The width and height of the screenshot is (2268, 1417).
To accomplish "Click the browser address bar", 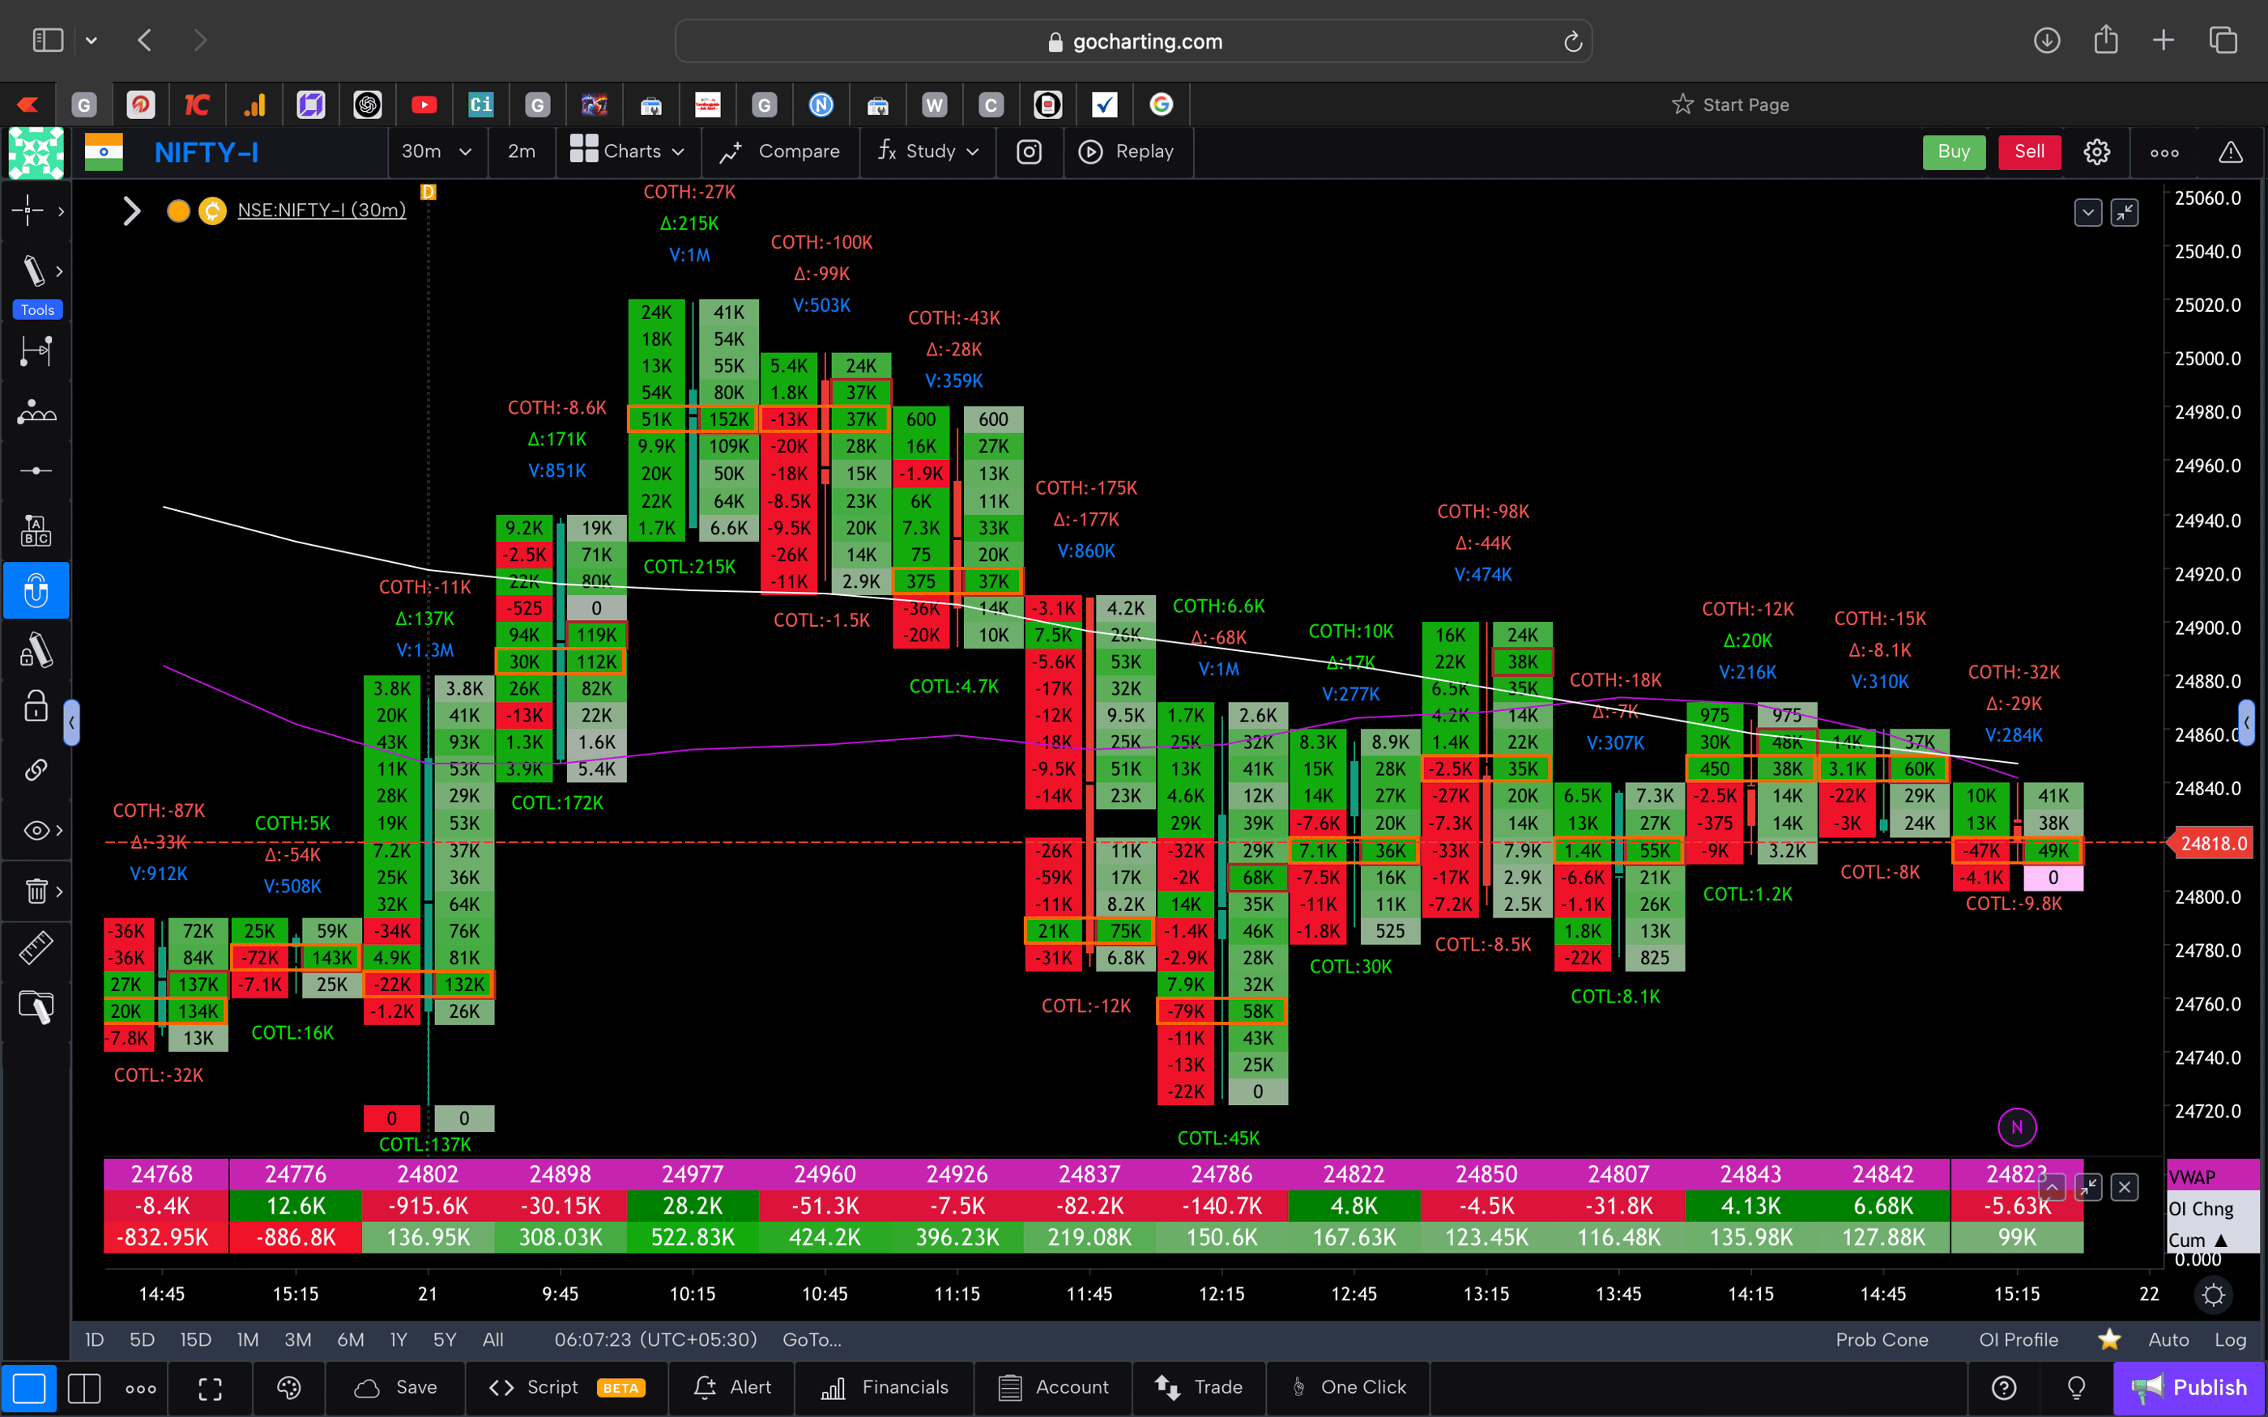I will [x=1134, y=40].
